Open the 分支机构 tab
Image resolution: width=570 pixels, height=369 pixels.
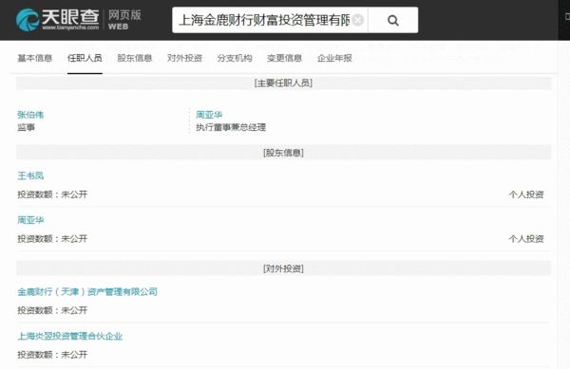coord(235,58)
